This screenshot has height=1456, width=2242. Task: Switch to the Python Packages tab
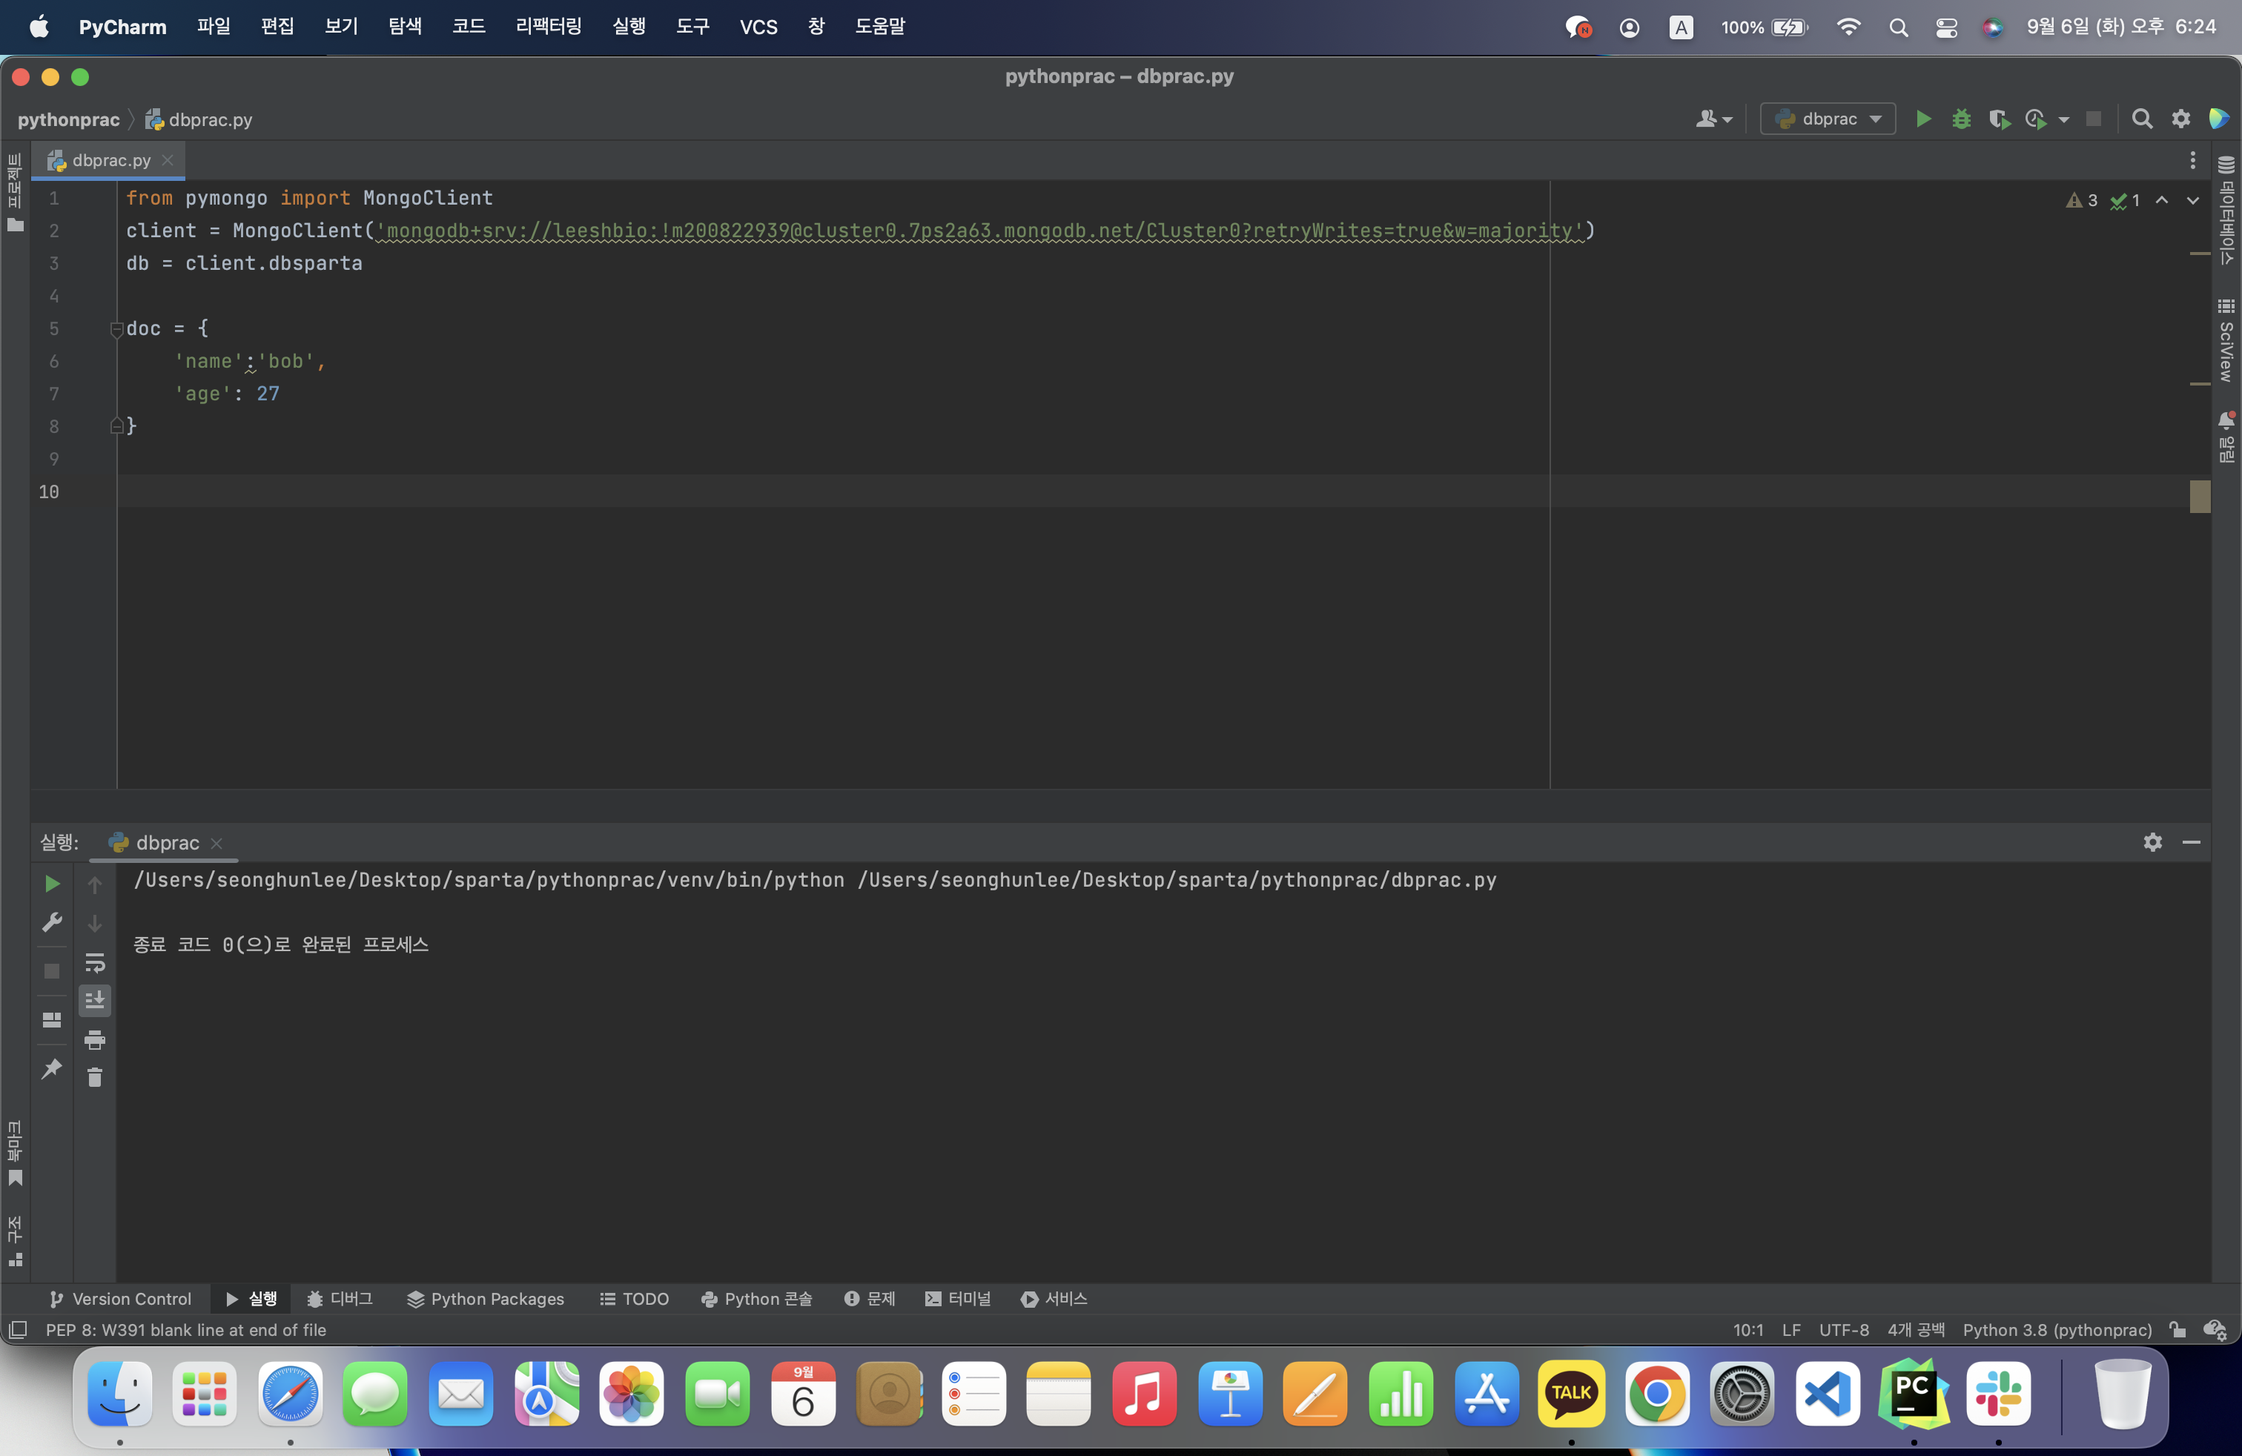click(x=485, y=1299)
